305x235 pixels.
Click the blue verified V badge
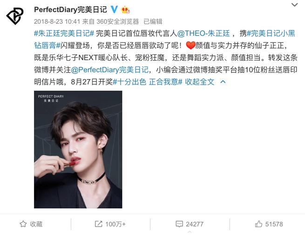[x=114, y=9]
